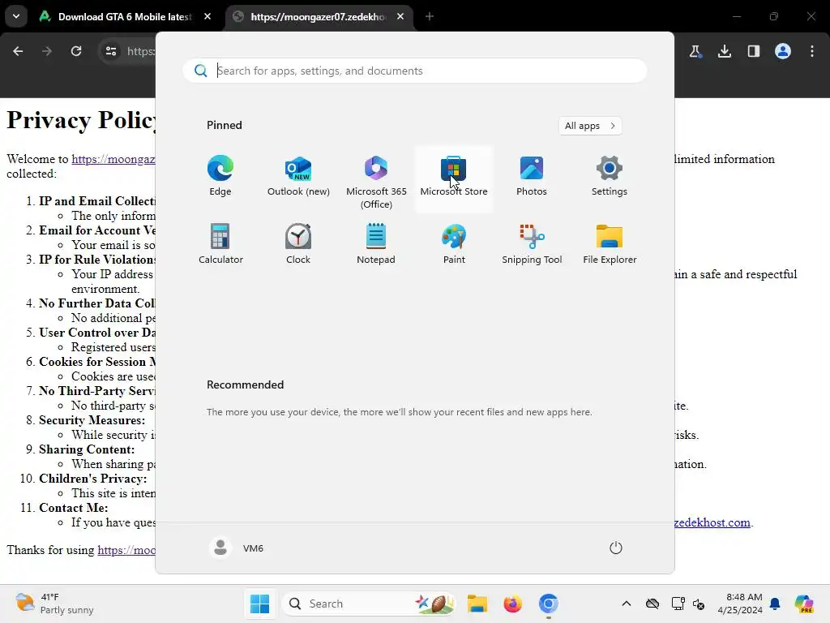This screenshot has height=623, width=830.
Task: Open the VM6 user account menu
Action: [x=237, y=548]
